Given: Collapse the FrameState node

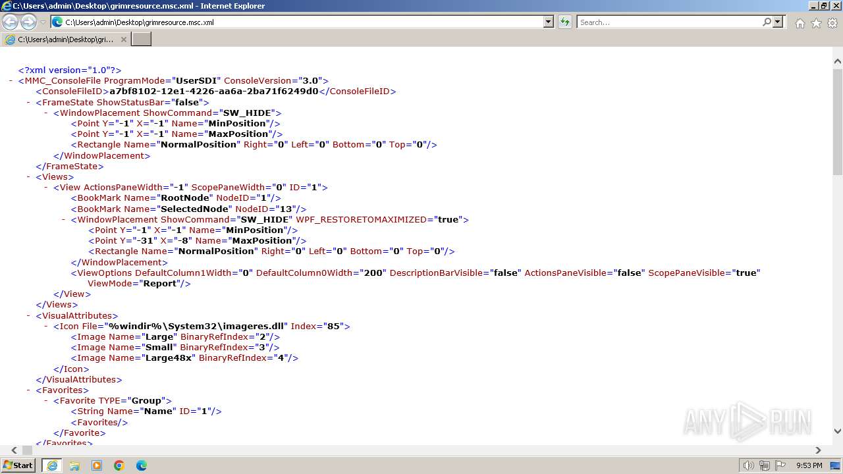Looking at the screenshot, I should coord(29,102).
